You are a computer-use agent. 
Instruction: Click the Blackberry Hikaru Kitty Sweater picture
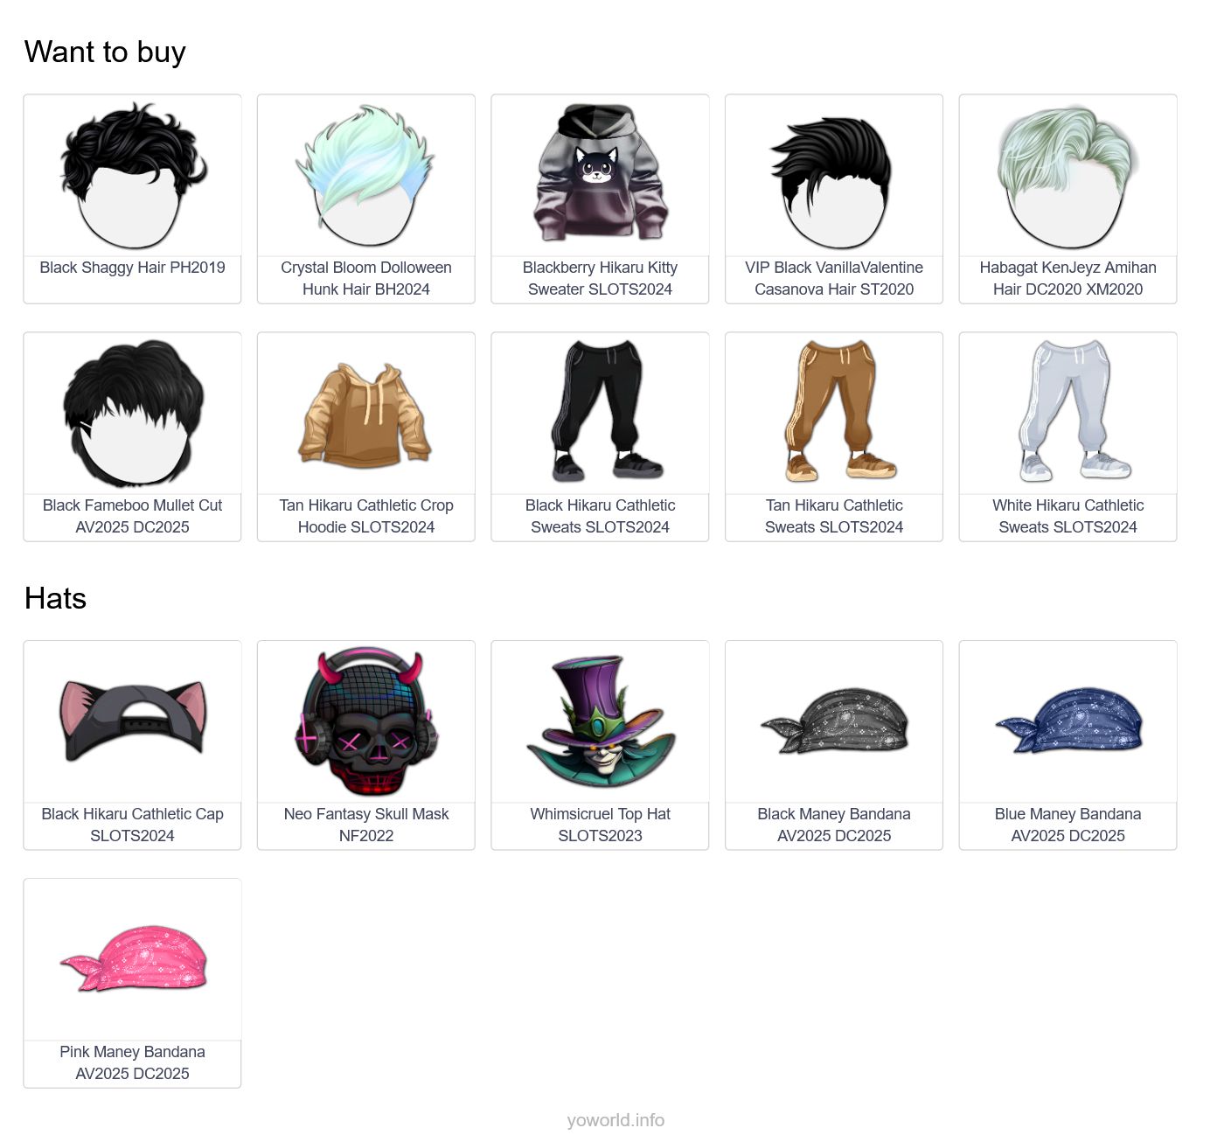(x=600, y=175)
